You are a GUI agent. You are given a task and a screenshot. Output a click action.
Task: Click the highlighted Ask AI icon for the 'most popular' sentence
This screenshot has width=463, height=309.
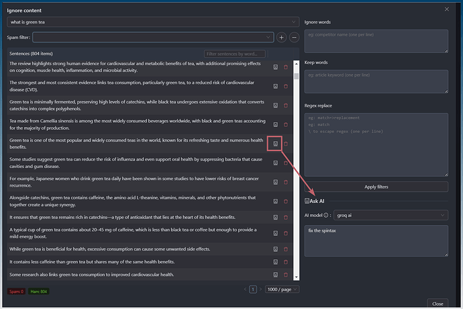point(275,143)
